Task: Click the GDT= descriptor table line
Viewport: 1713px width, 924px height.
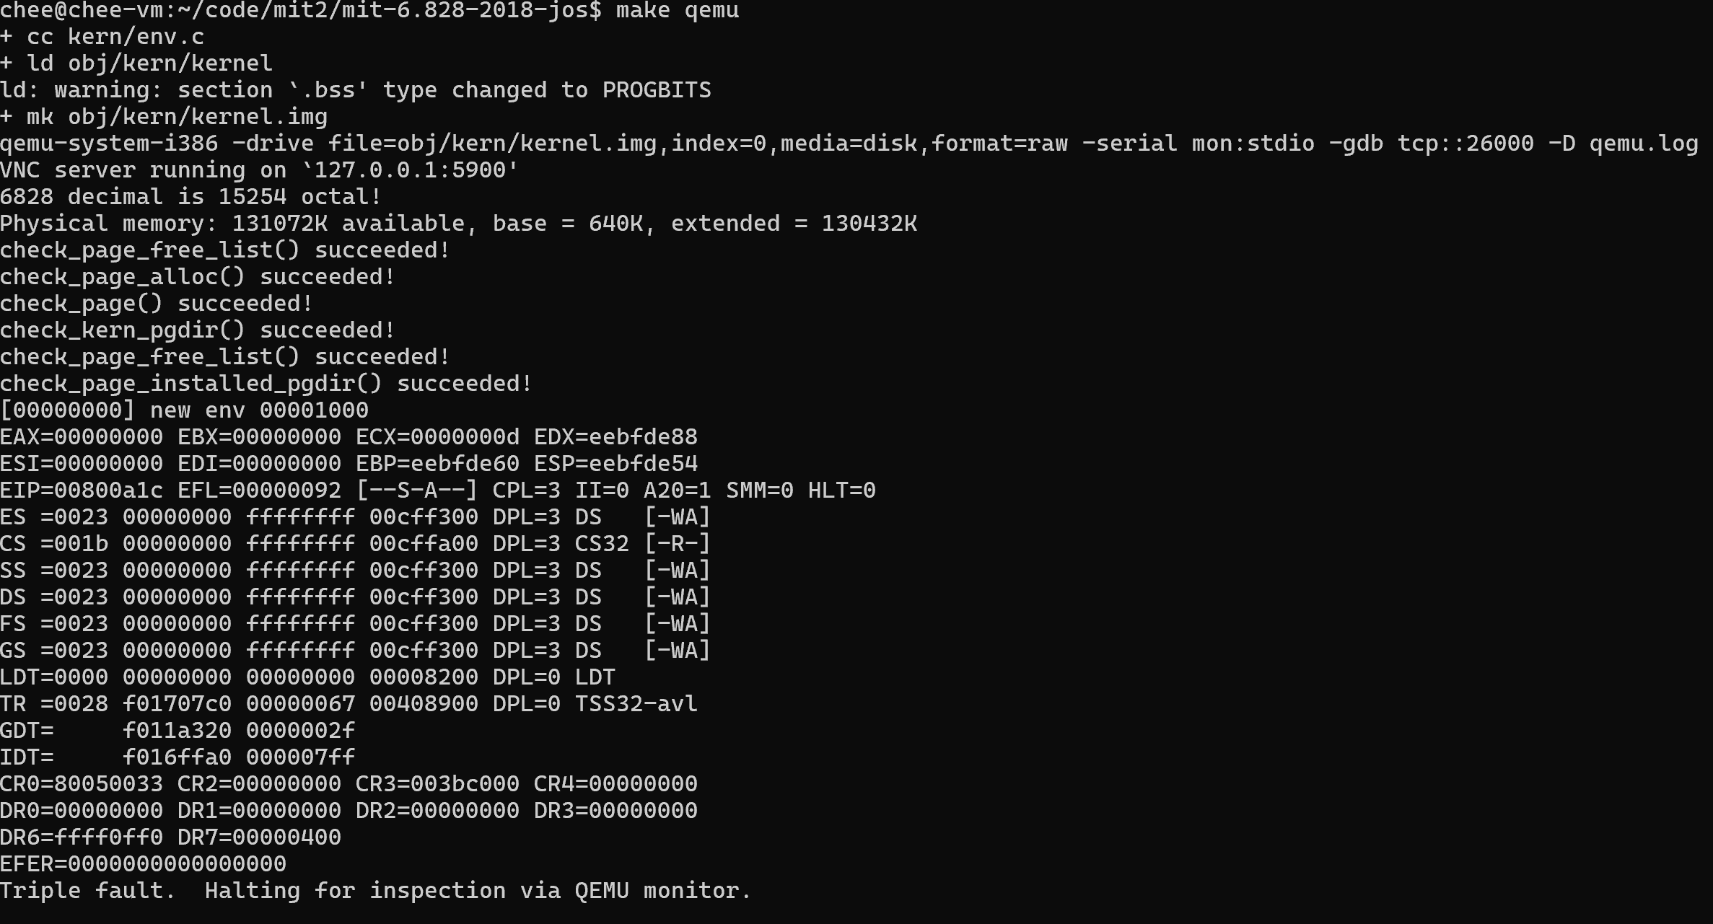Action: (x=178, y=731)
